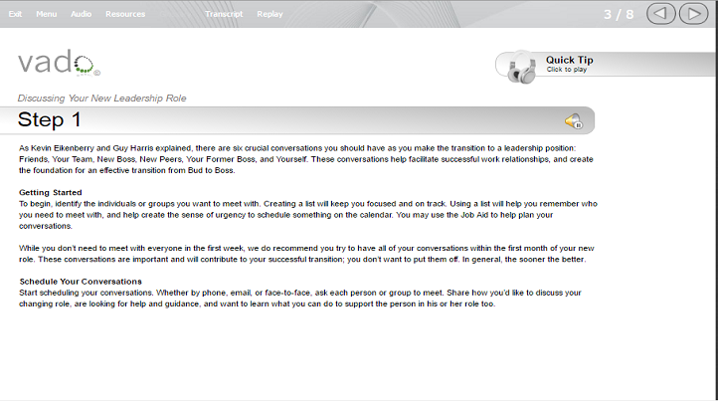The height and width of the screenshot is (403, 718).
Task: Open the Resources menu
Action: (x=125, y=14)
